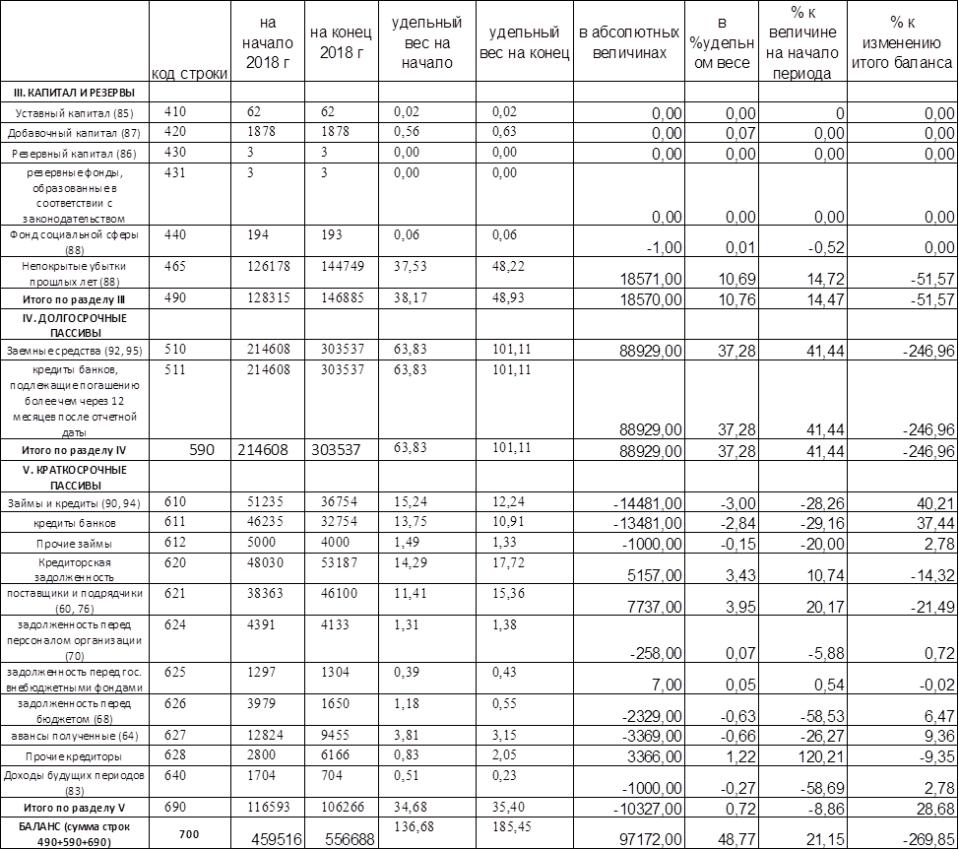Click row code 700 cell
Viewport: 959px width, 850px height.
(x=190, y=833)
